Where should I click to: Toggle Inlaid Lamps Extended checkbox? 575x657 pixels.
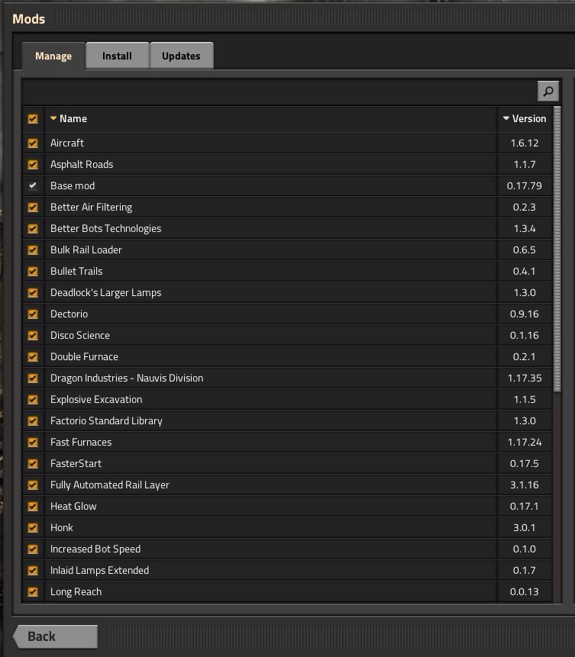33,570
